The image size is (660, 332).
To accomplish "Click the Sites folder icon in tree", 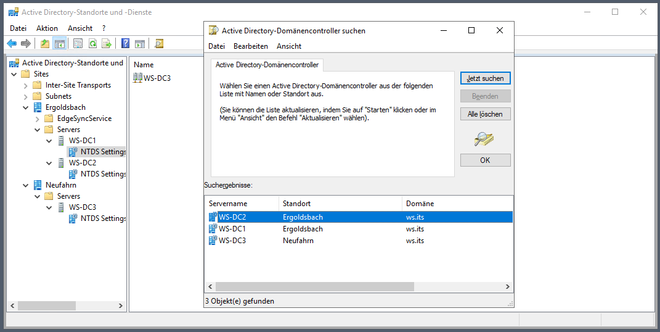I will 26,73.
